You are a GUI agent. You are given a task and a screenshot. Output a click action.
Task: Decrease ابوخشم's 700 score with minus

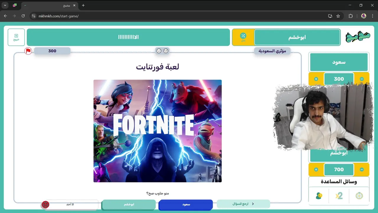[362, 170]
